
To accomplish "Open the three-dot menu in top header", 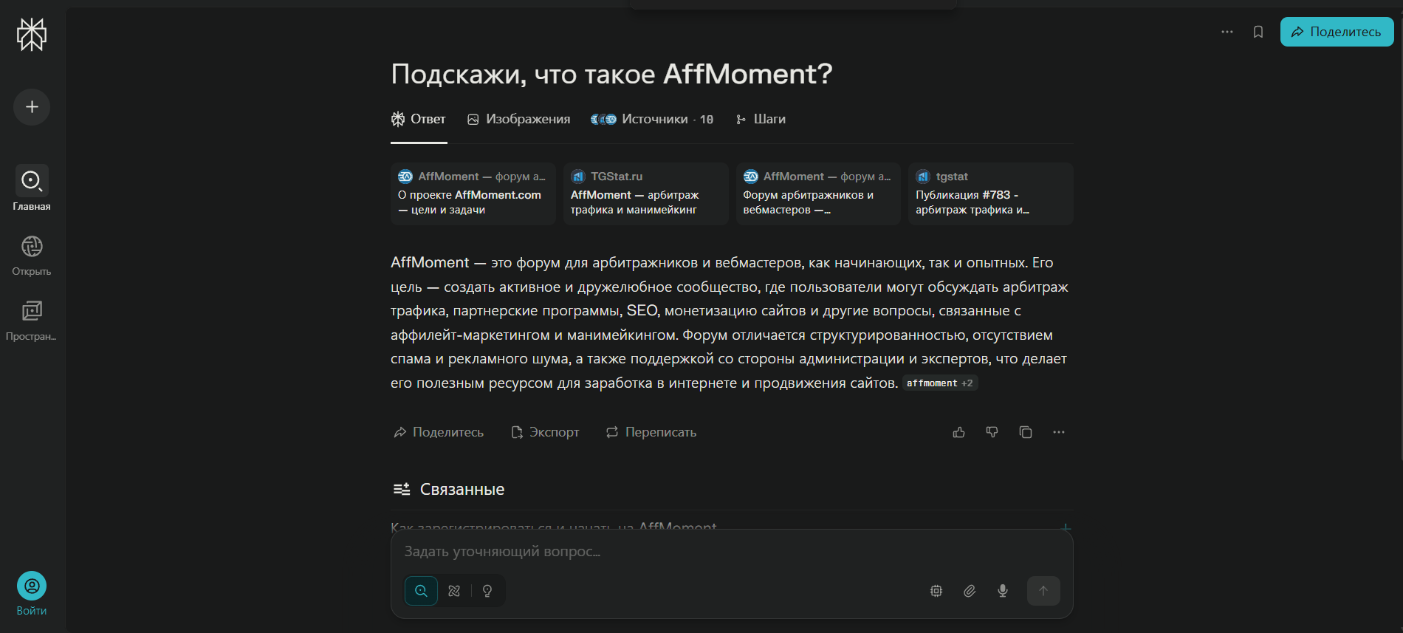I will (x=1227, y=32).
